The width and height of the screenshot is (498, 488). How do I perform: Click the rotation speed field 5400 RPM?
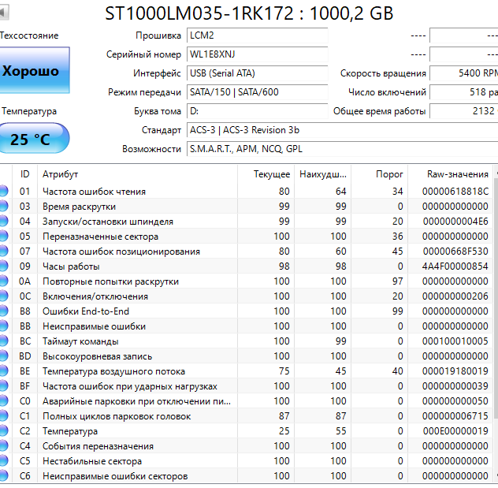[463, 73]
